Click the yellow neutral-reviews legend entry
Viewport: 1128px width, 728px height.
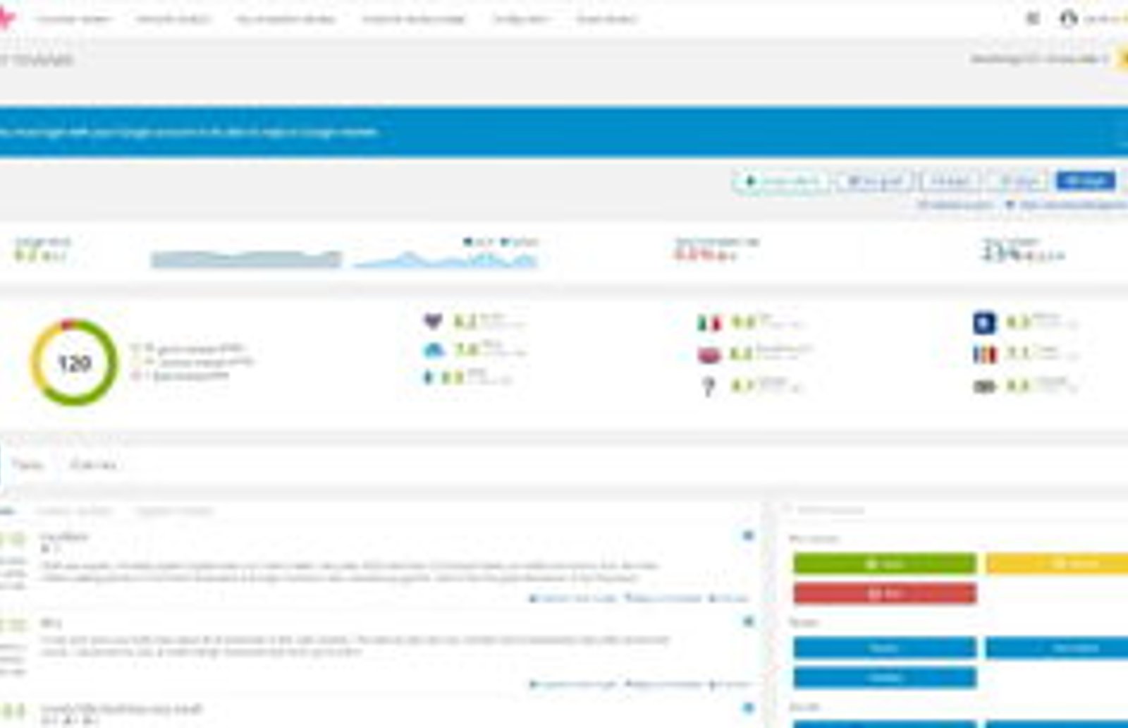point(192,362)
